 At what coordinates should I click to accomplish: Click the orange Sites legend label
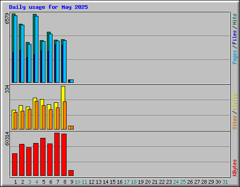pyautogui.click(x=234, y=122)
